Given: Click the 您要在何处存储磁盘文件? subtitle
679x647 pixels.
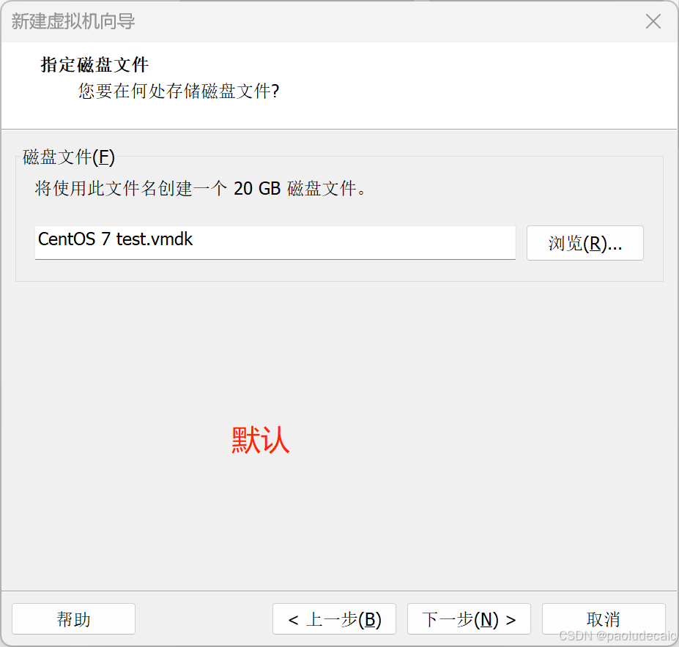Looking at the screenshot, I should (179, 91).
